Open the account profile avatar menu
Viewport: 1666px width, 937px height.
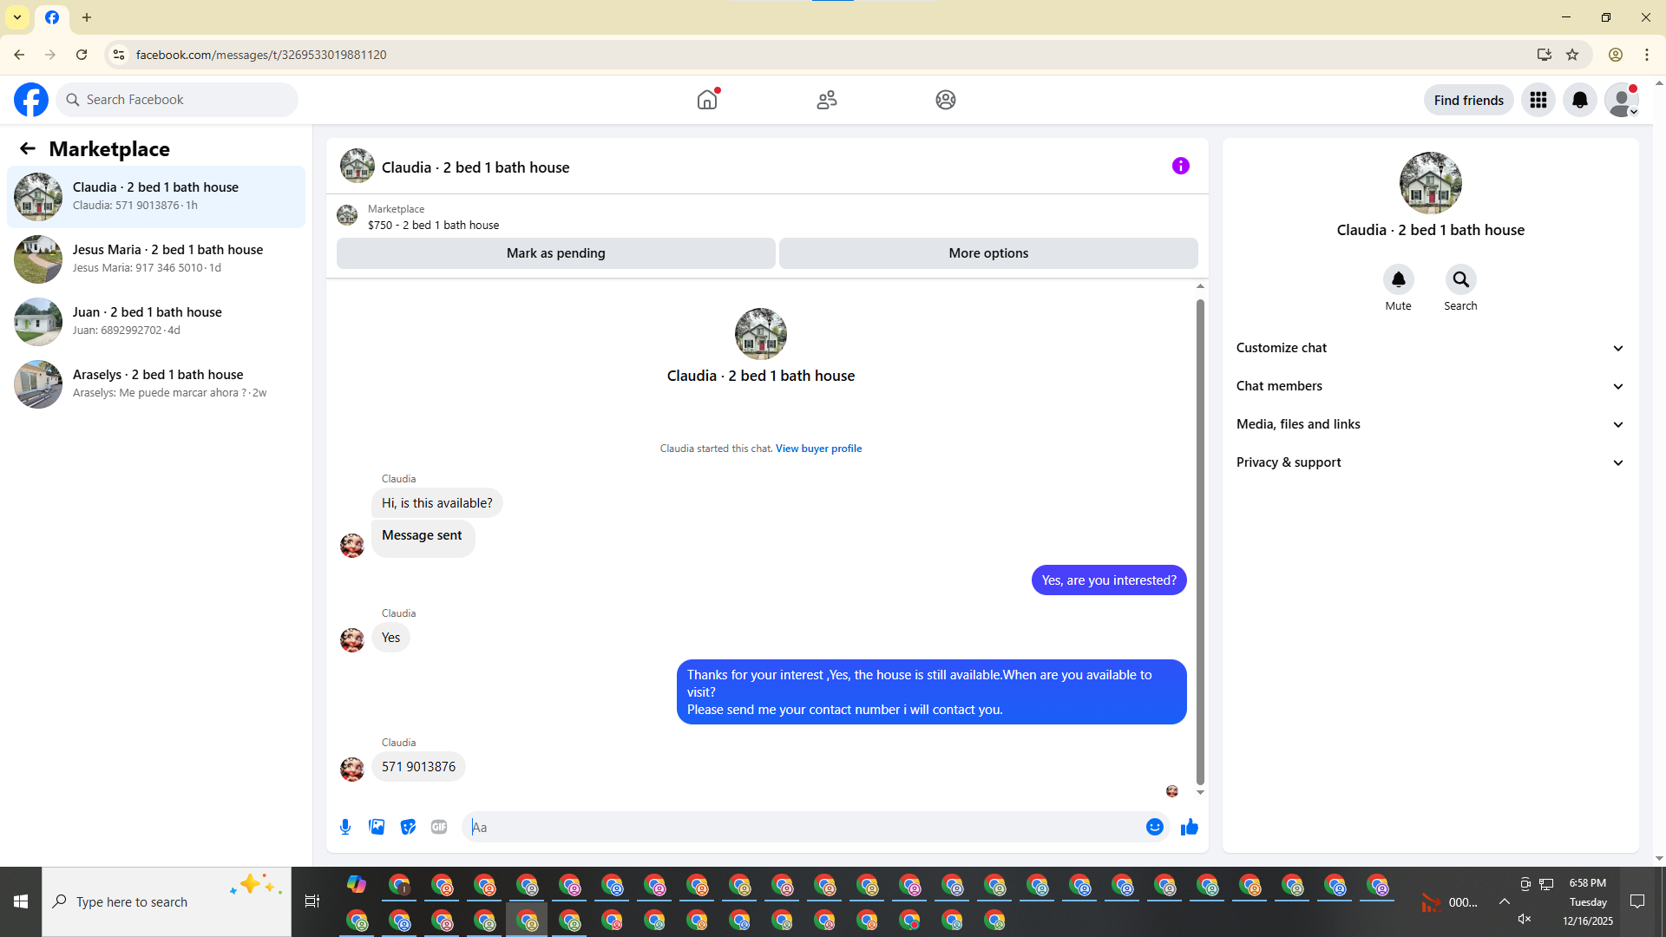pyautogui.click(x=1622, y=100)
